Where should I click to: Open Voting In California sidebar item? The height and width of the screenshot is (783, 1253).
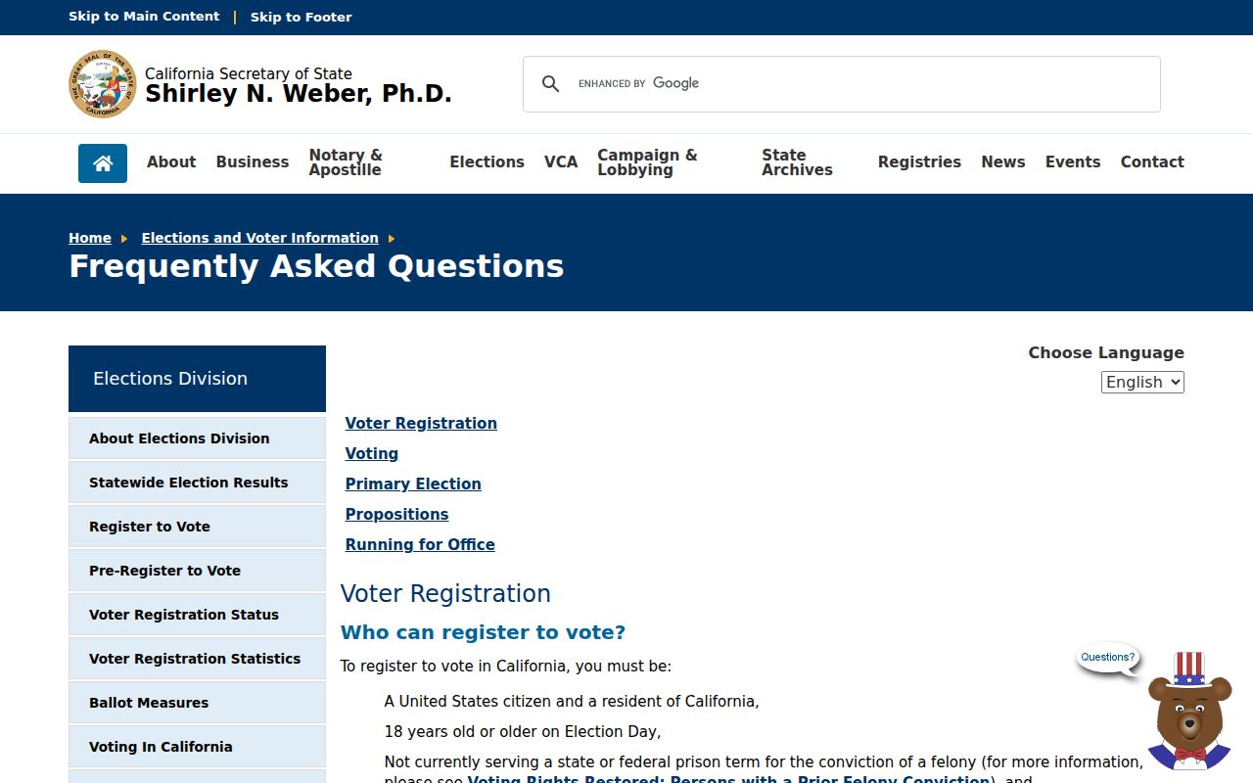197,747
